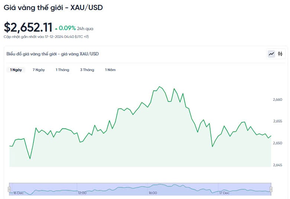Image resolution: width=290 pixels, height=199 pixels.
Task: Click the 16 Dec navigator label
Action: tap(18, 193)
